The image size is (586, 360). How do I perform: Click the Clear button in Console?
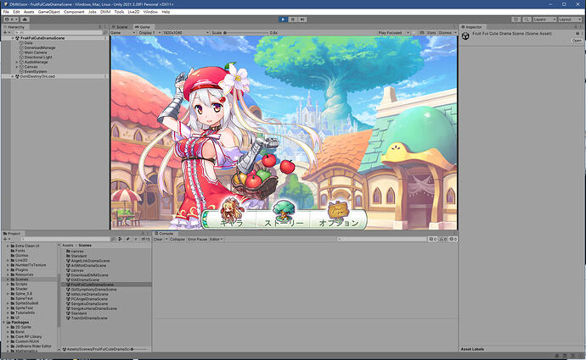point(158,239)
